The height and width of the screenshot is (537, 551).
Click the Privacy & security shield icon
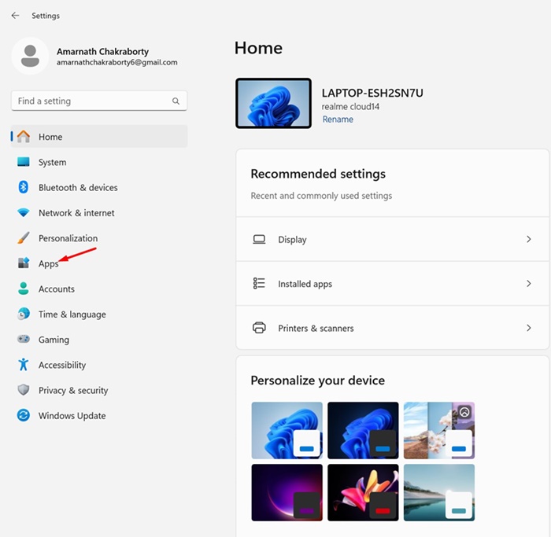pos(24,390)
